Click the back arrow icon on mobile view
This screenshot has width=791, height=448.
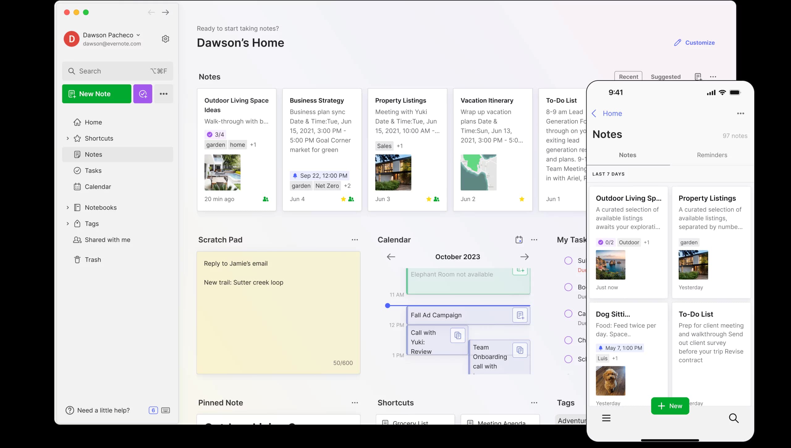click(x=594, y=113)
